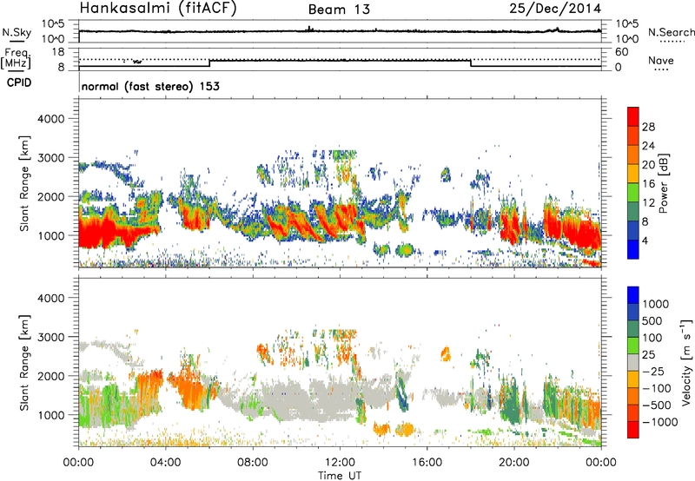The width and height of the screenshot is (695, 481).
Task: Click the 'Time UT' axis title
Action: 340,476
